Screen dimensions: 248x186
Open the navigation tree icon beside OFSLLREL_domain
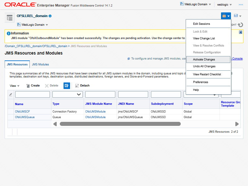pyautogui.click(x=10, y=18)
